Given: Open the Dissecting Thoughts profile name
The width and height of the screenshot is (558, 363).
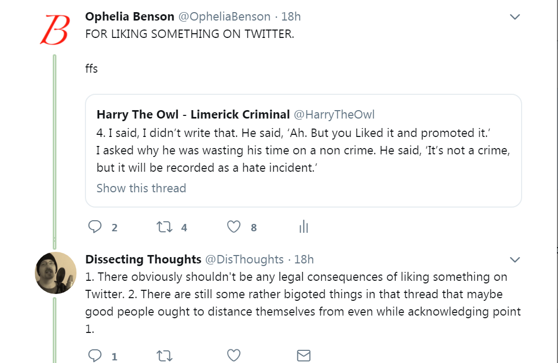Looking at the screenshot, I should [143, 259].
